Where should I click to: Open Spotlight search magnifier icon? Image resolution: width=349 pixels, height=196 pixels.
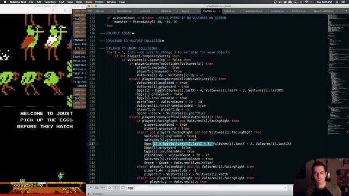[338, 2]
